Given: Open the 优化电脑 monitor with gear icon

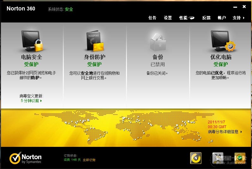Looking at the screenshot, I should 223,41.
